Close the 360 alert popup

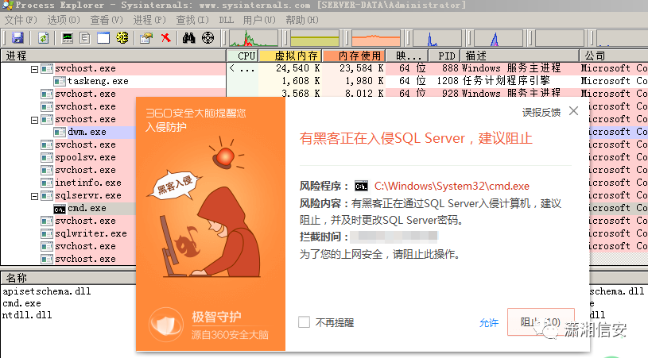[573, 111]
